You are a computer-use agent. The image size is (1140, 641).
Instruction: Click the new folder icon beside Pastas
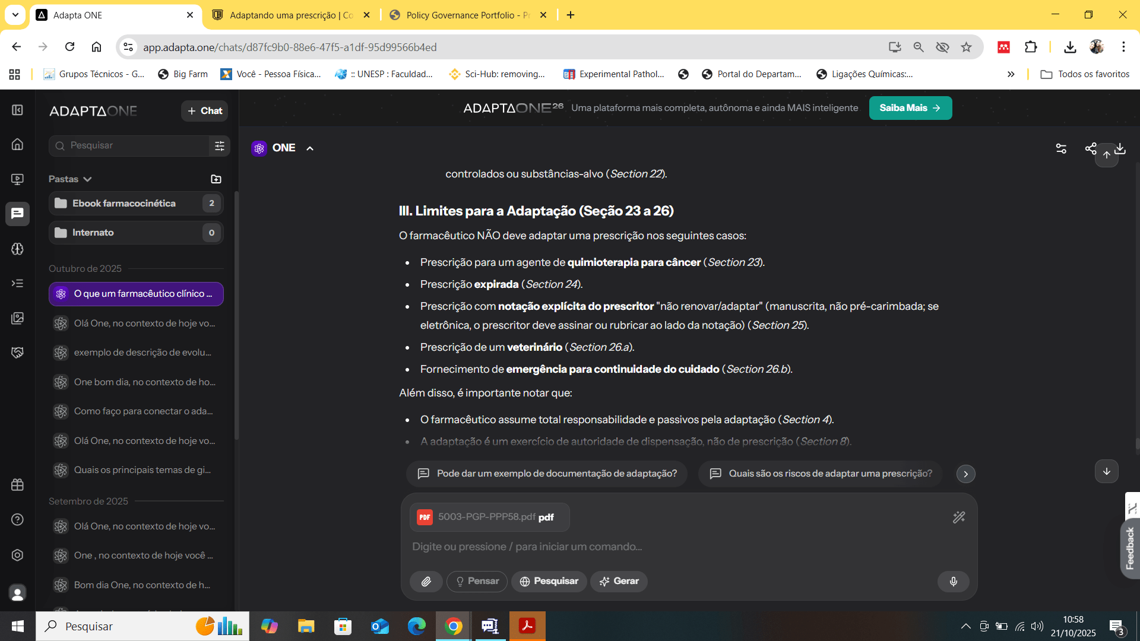pyautogui.click(x=216, y=179)
